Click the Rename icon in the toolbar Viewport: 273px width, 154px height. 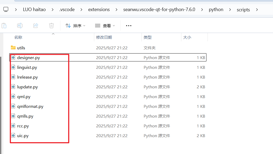(x=20, y=26)
